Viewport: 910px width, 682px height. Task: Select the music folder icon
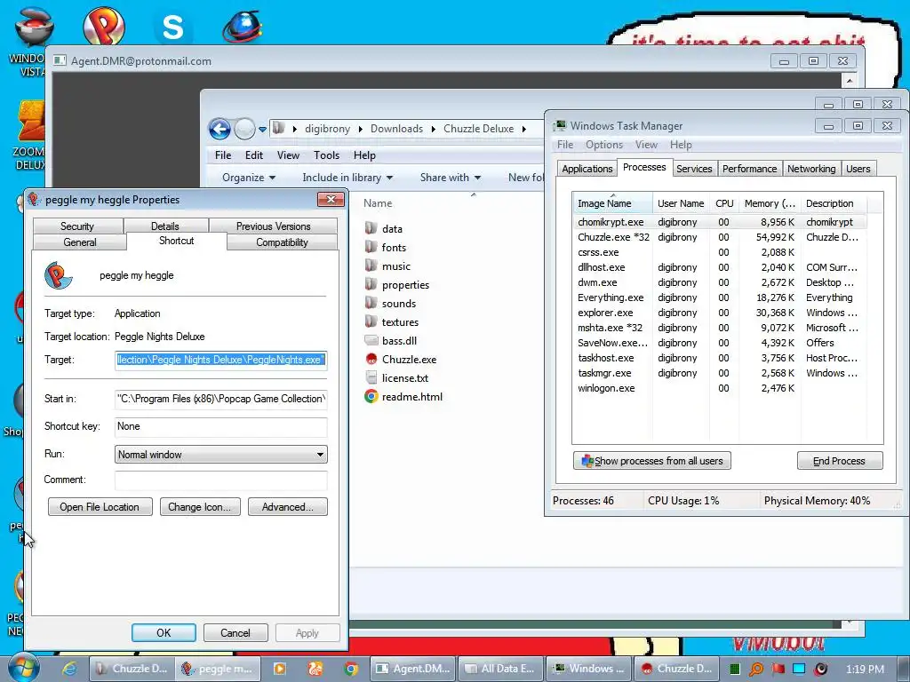click(371, 266)
